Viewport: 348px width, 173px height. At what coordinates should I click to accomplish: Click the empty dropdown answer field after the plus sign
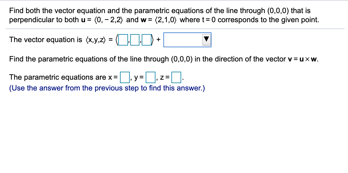click(x=183, y=40)
